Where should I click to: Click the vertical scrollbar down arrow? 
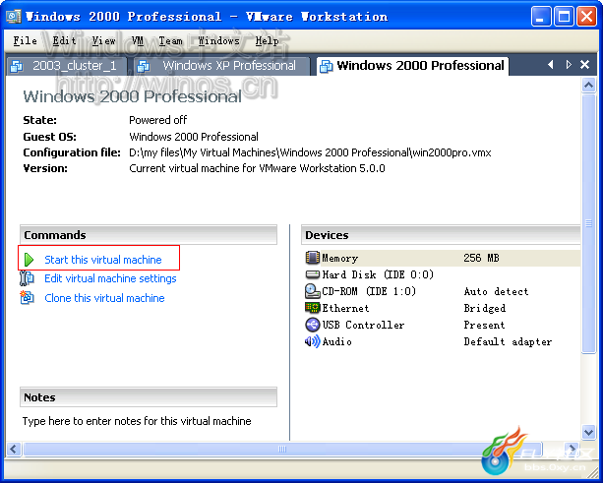[588, 432]
